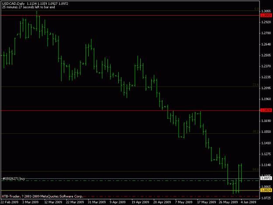Screen dimensions: 273x205
Task: Click the 1.0865 price scale value
Action: coord(266,187)
